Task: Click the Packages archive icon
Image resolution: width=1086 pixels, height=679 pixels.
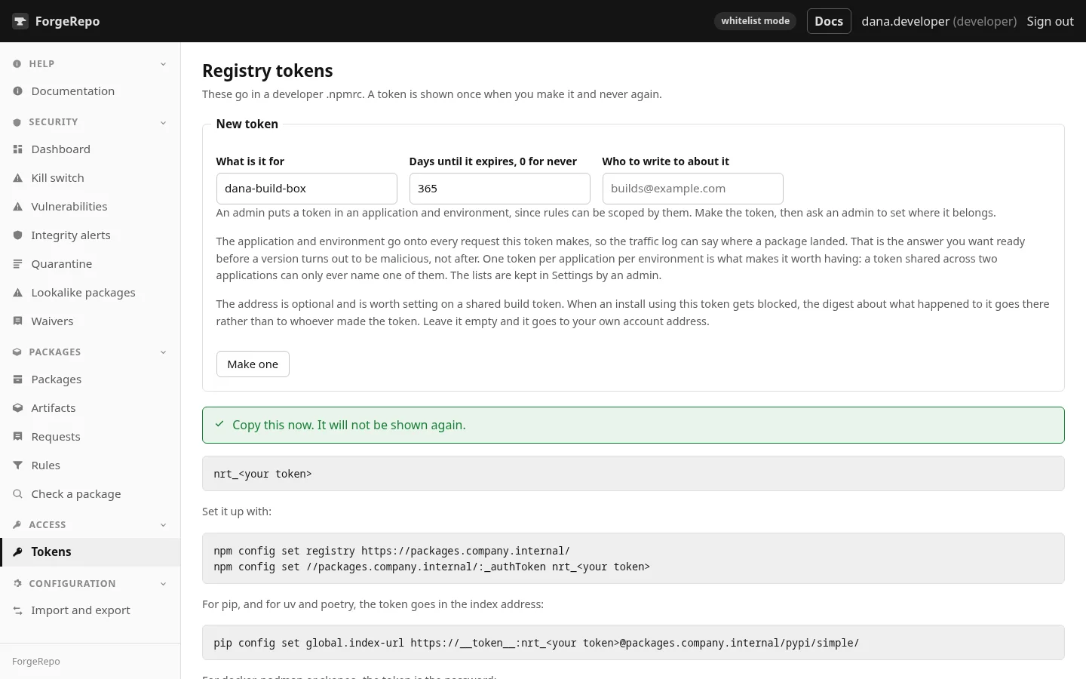Action: tap(17, 379)
